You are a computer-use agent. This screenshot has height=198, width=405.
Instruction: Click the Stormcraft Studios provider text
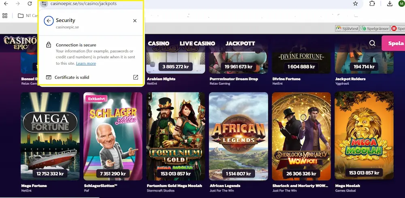(x=161, y=191)
